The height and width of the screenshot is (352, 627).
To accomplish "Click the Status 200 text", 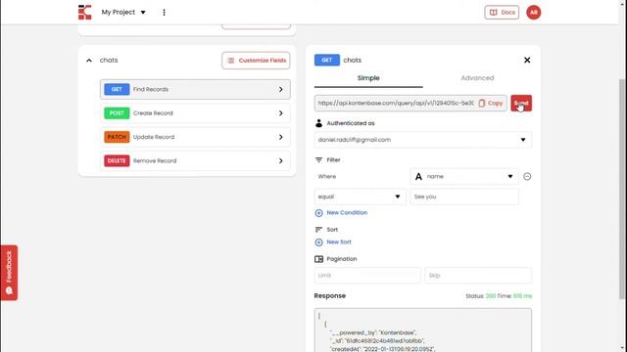I will 480,296.
